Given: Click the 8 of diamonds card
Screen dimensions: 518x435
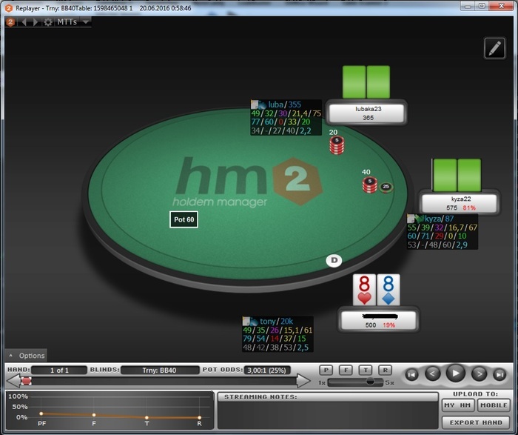Looking at the screenshot, I should click(388, 290).
